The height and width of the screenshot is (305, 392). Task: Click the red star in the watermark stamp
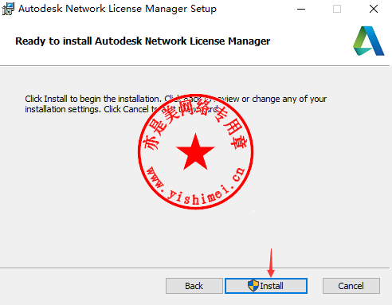(x=195, y=152)
